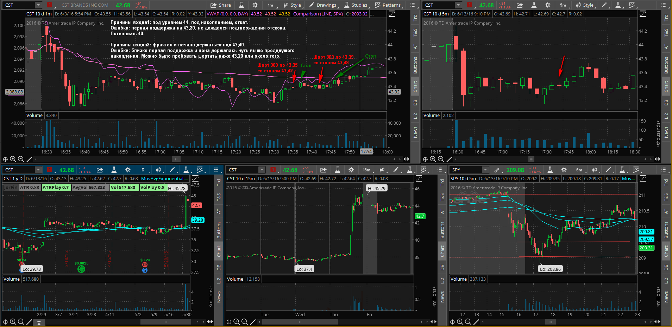
Task: Zoom out on the SPY 5m chart
Action: click(x=468, y=322)
